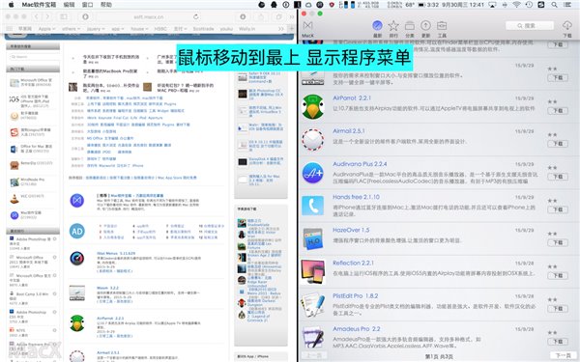
Task: Open a new Safari tab with plus button
Action: coord(292,28)
